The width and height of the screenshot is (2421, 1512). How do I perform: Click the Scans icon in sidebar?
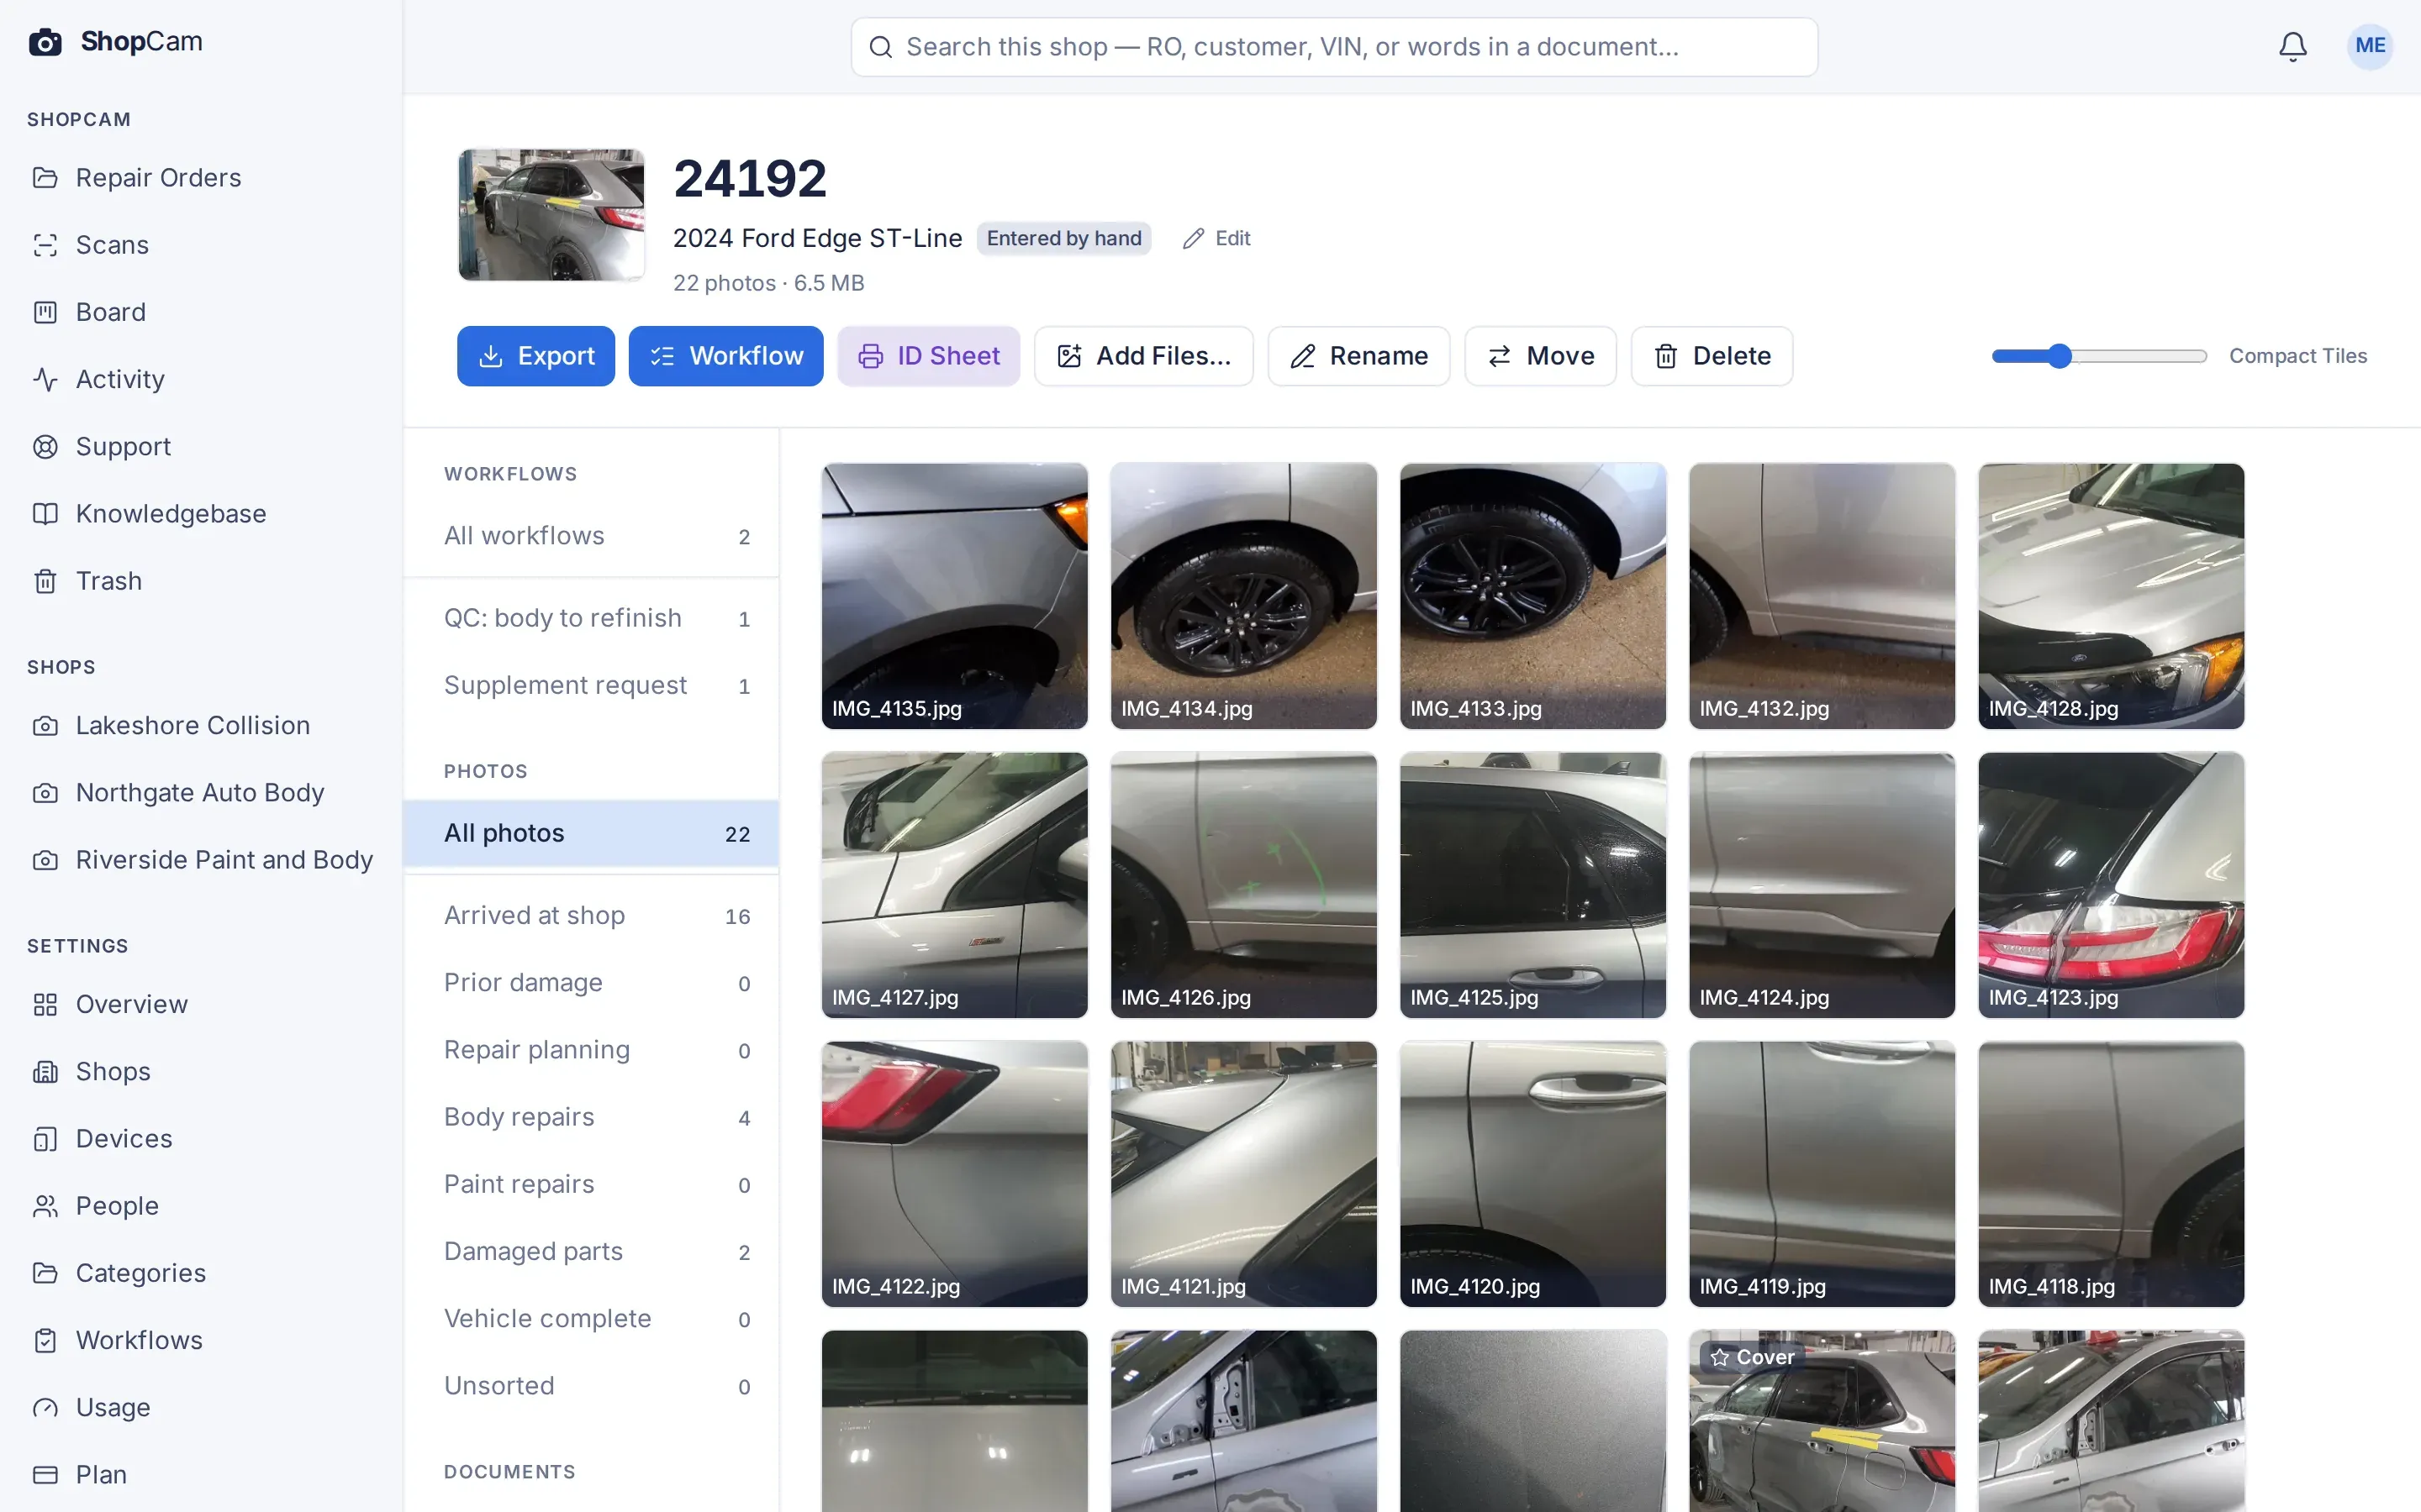point(45,245)
